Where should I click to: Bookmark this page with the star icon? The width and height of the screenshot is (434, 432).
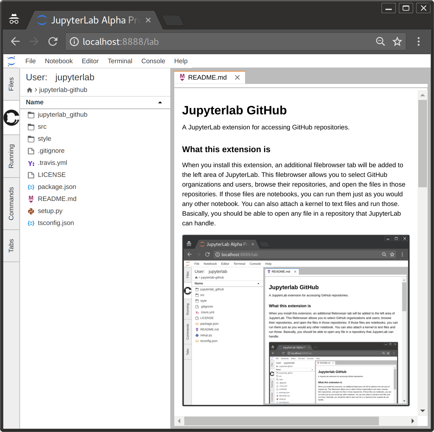click(x=397, y=41)
